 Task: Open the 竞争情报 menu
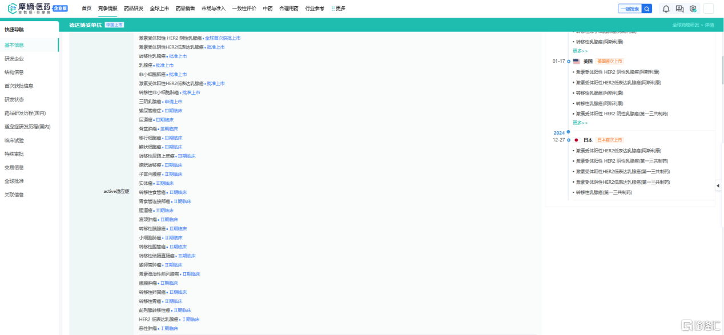tap(107, 9)
